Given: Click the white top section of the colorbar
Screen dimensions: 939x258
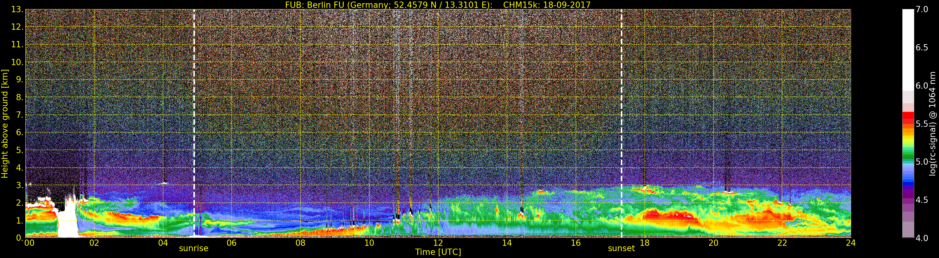Looking at the screenshot, I should coord(908,50).
